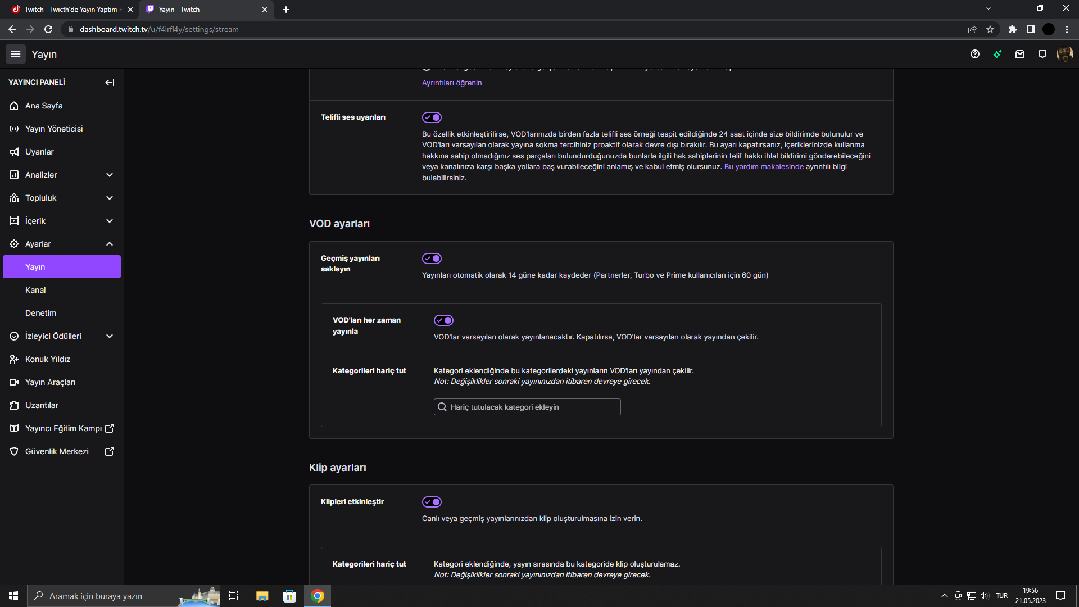Open volume control in system tray
The height and width of the screenshot is (607, 1079).
pyautogui.click(x=985, y=596)
